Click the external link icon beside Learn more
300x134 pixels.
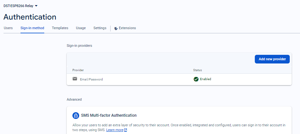click(x=126, y=130)
